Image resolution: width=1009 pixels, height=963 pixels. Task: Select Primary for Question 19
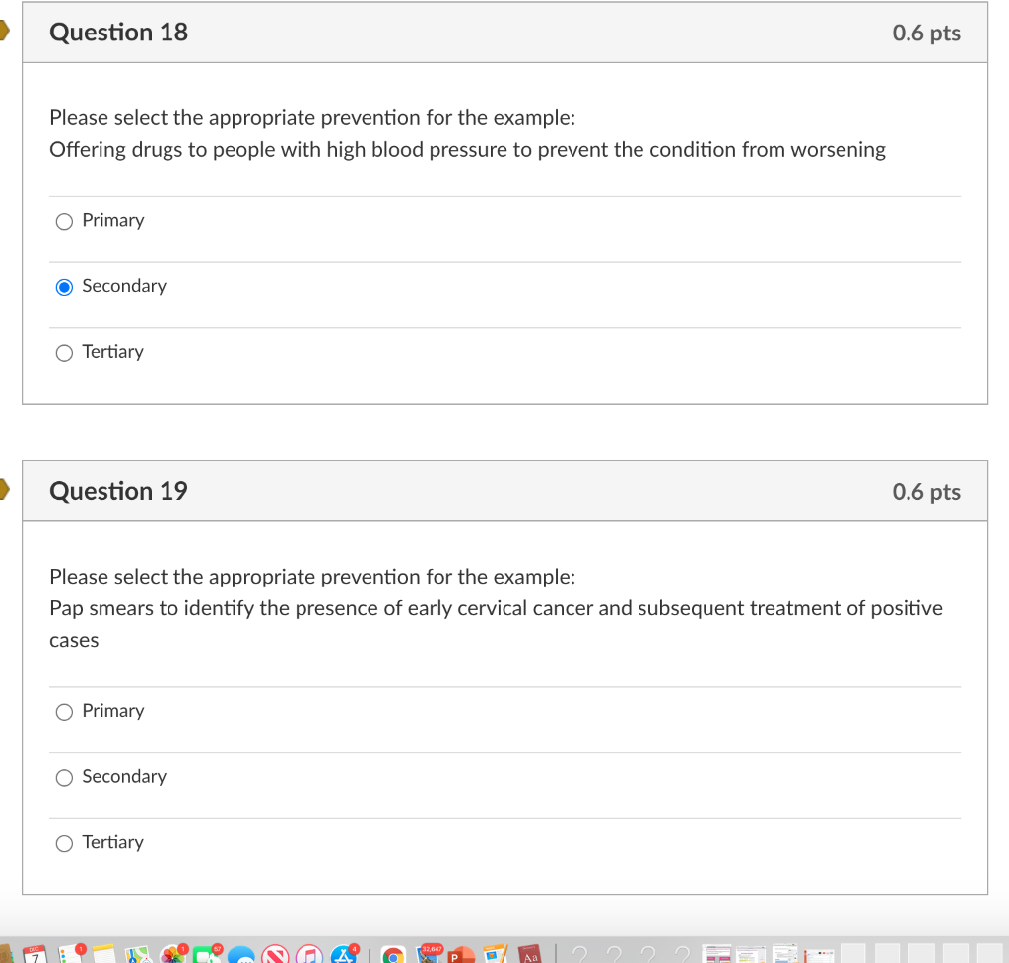(x=63, y=711)
